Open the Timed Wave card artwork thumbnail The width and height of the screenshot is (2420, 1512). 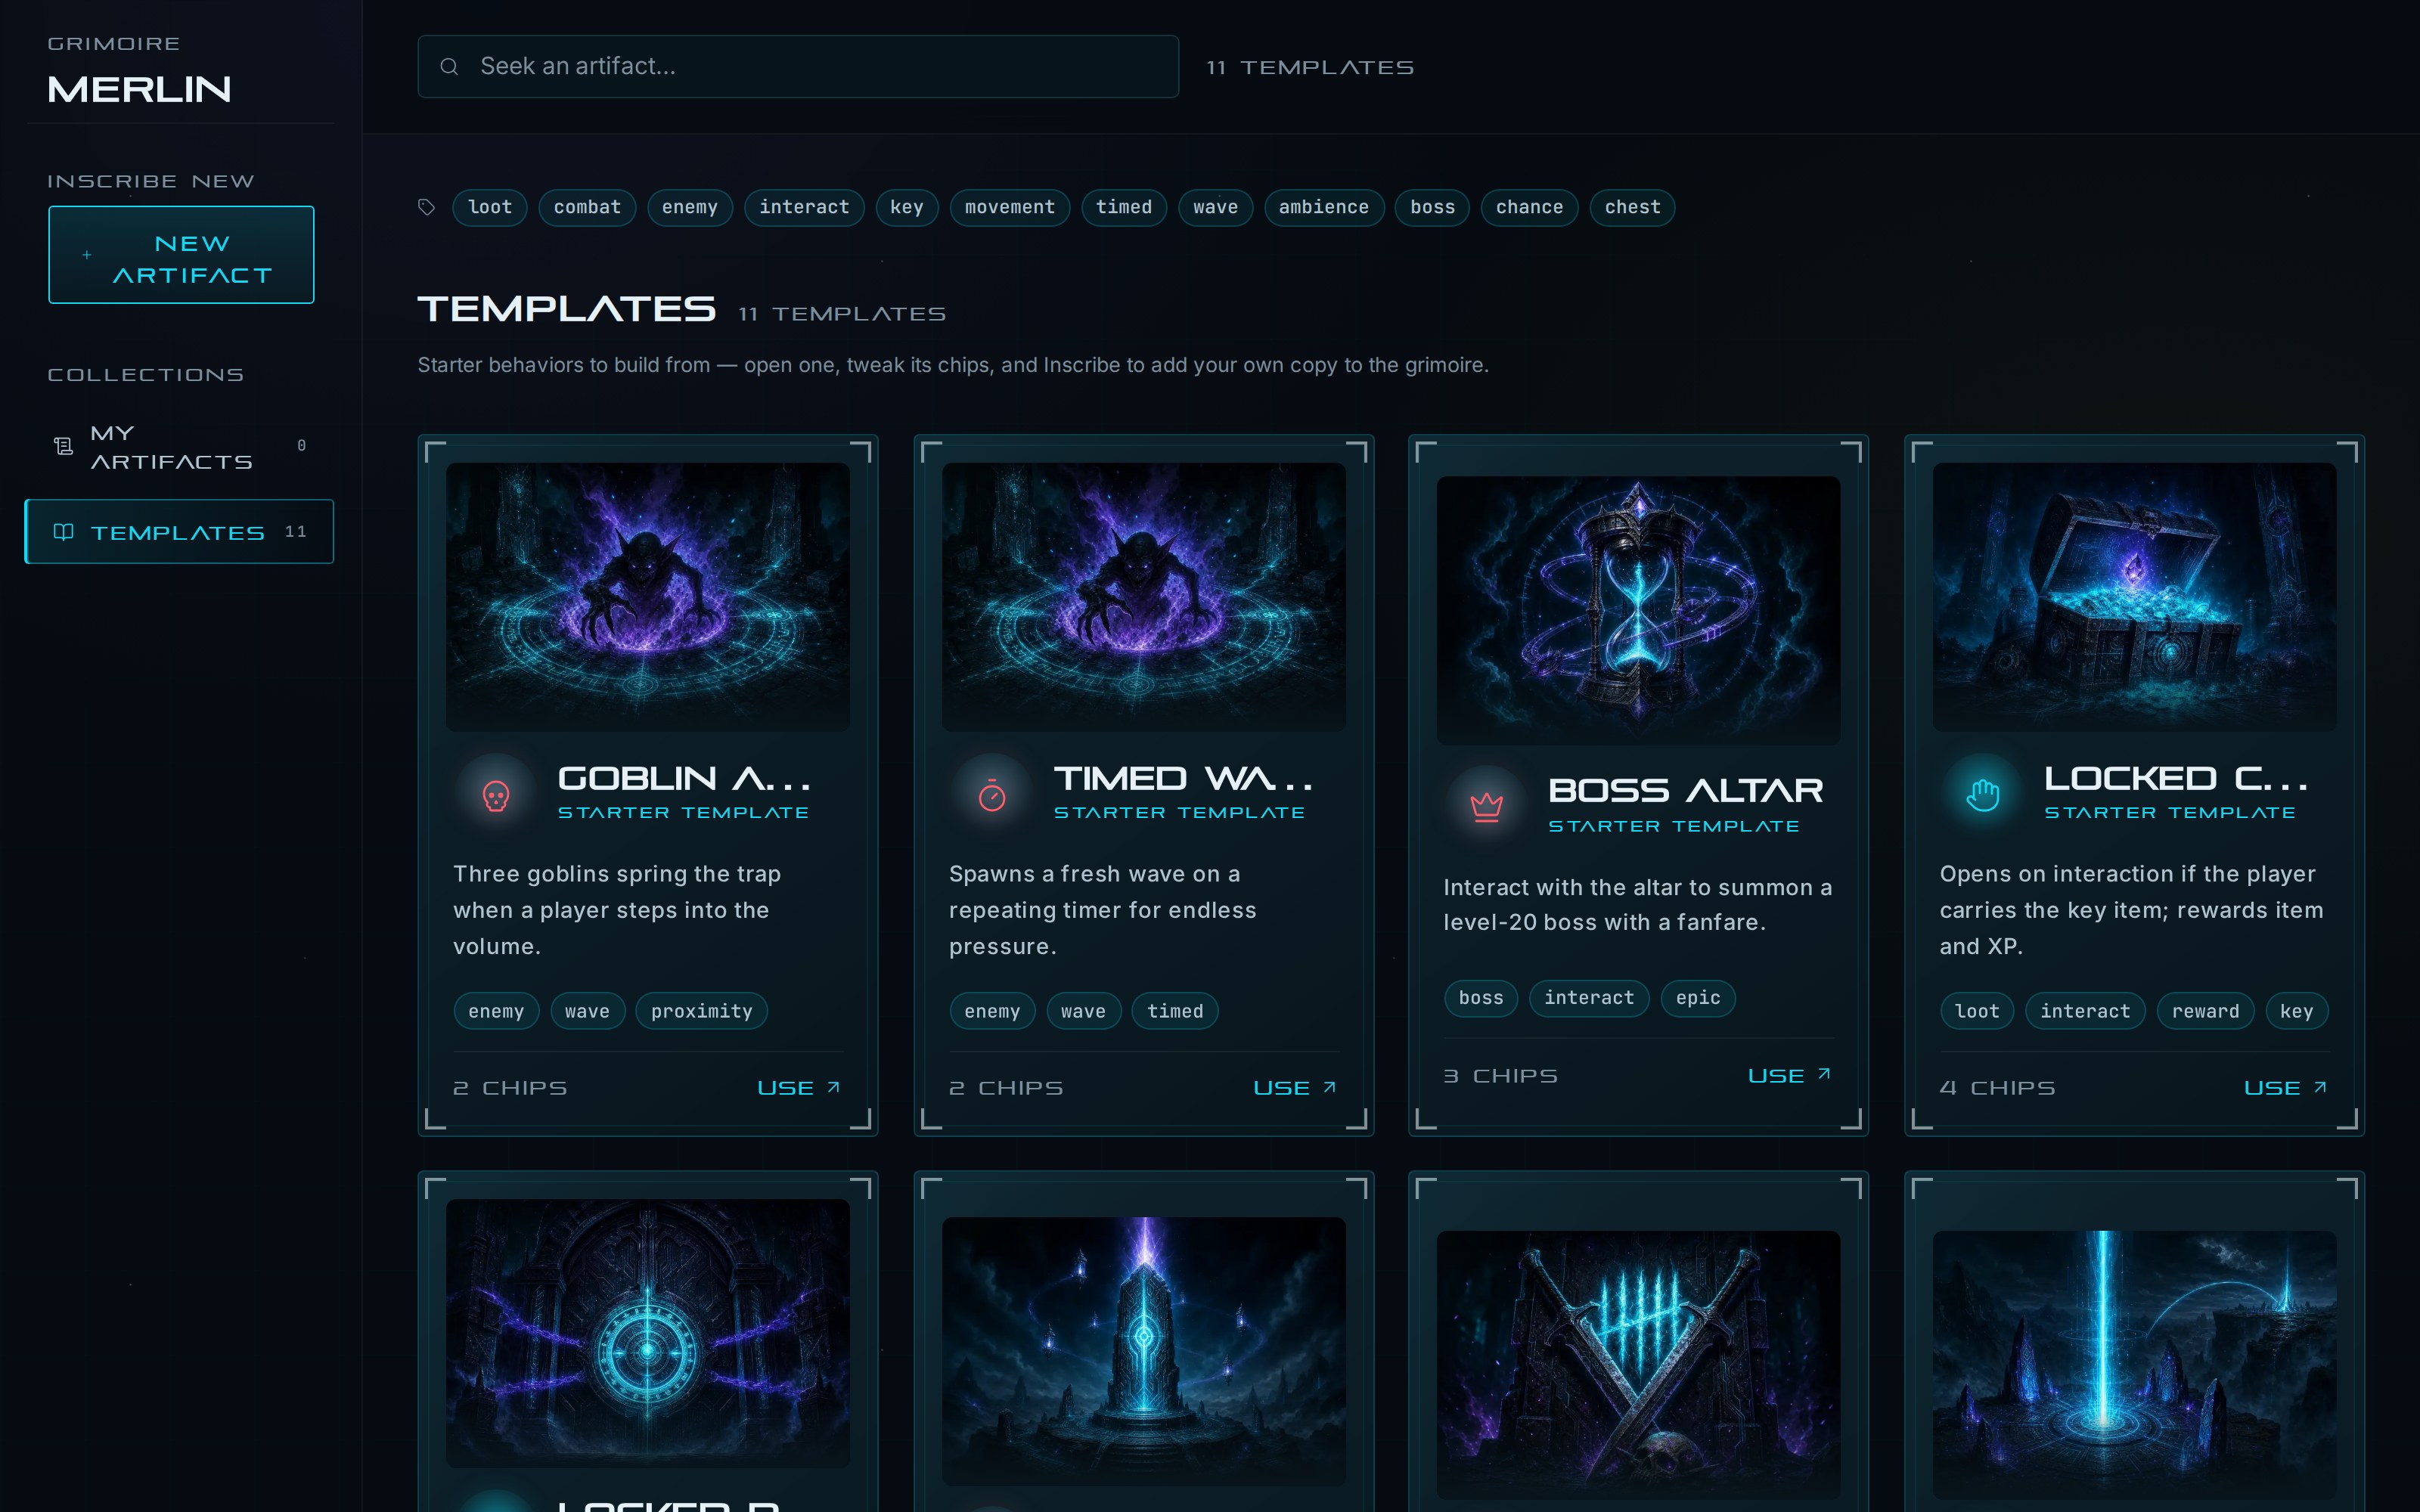[x=1144, y=597]
